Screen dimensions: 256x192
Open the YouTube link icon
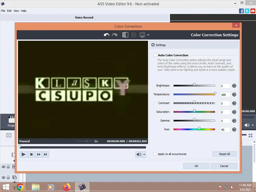pos(253,11)
